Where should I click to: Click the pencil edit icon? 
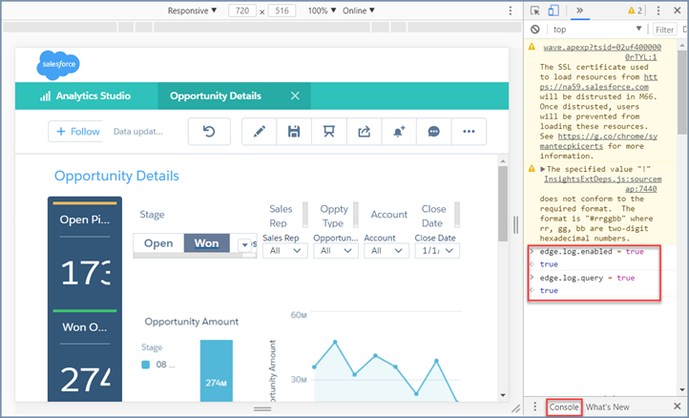260,132
